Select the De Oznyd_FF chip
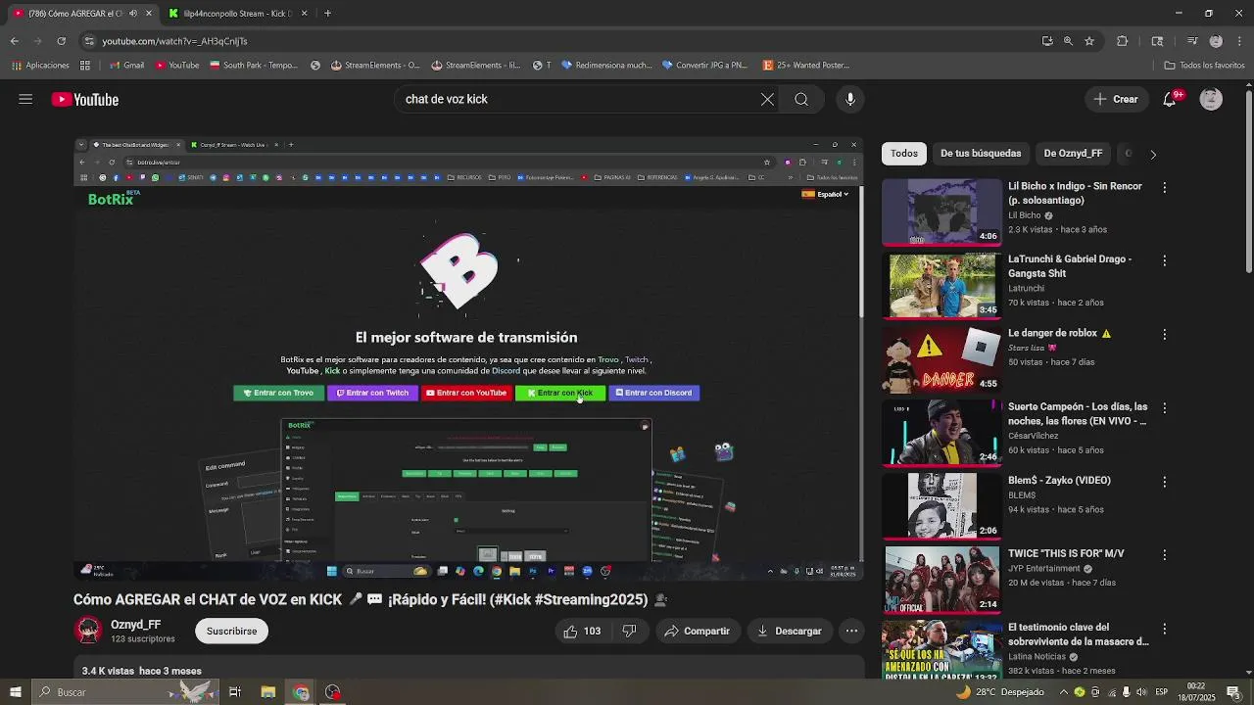 tap(1073, 154)
